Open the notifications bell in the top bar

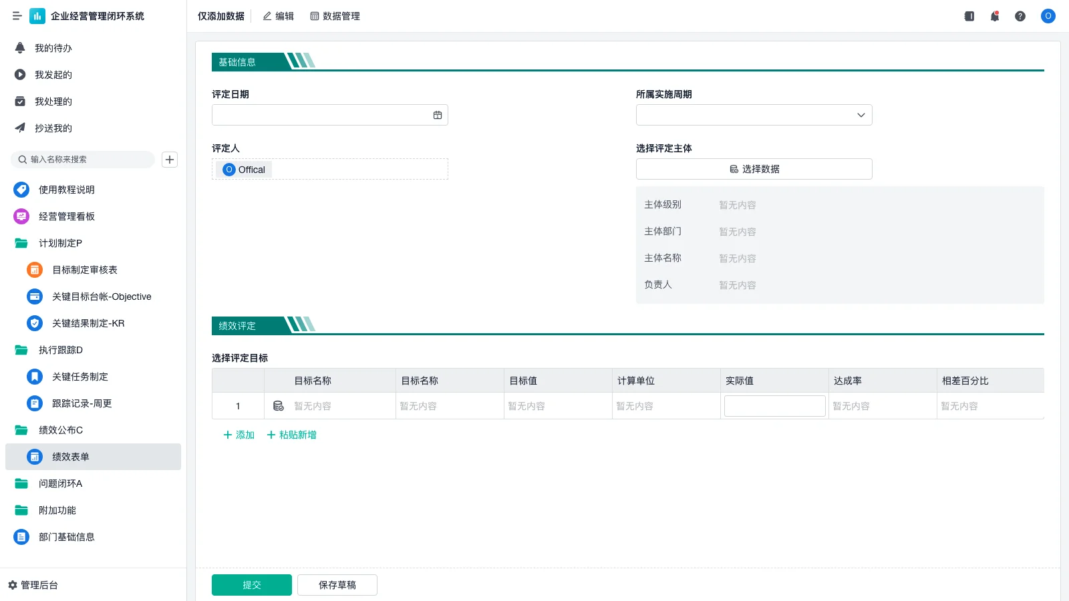tap(994, 16)
